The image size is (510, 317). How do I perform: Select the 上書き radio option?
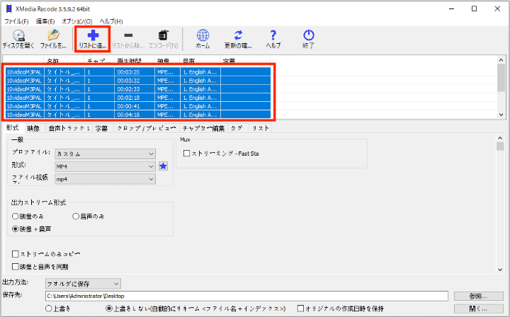[x=48, y=309]
